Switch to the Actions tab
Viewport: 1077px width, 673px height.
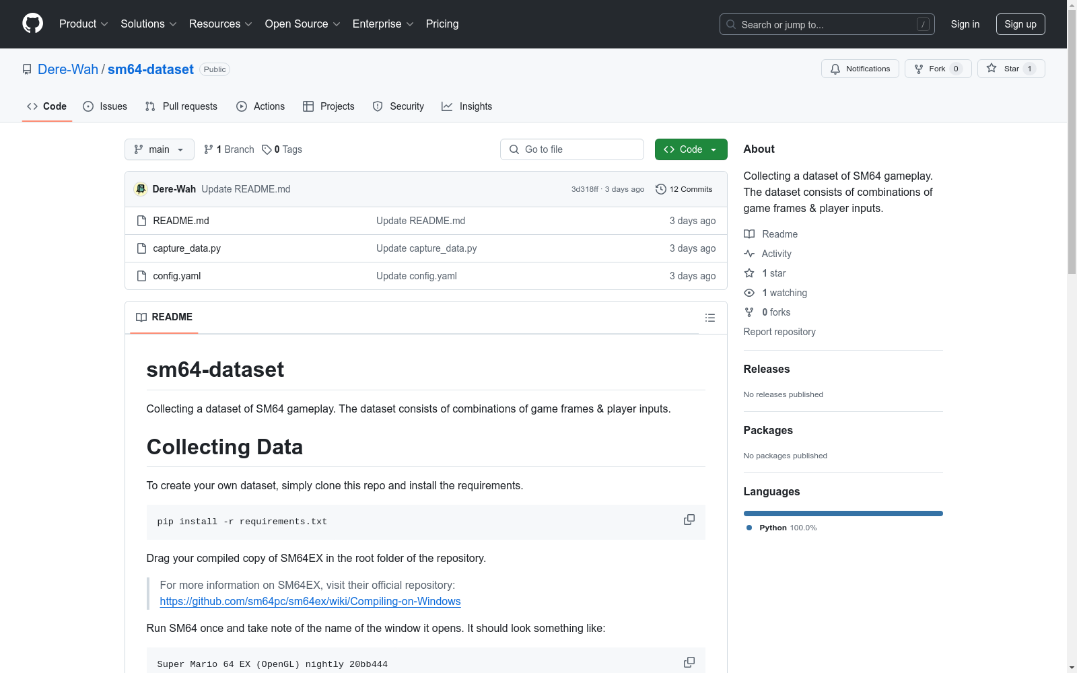(x=260, y=106)
